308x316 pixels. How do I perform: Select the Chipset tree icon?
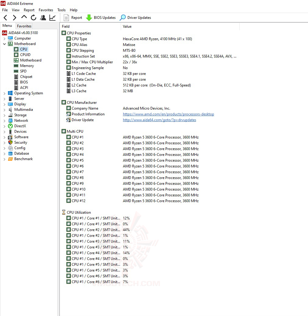point(16,77)
